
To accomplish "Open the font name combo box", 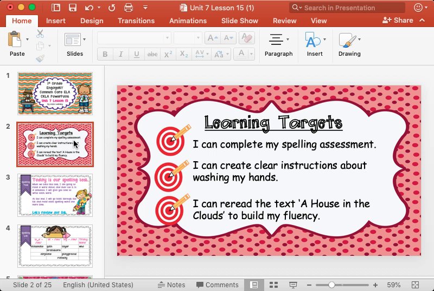I will [x=134, y=38].
